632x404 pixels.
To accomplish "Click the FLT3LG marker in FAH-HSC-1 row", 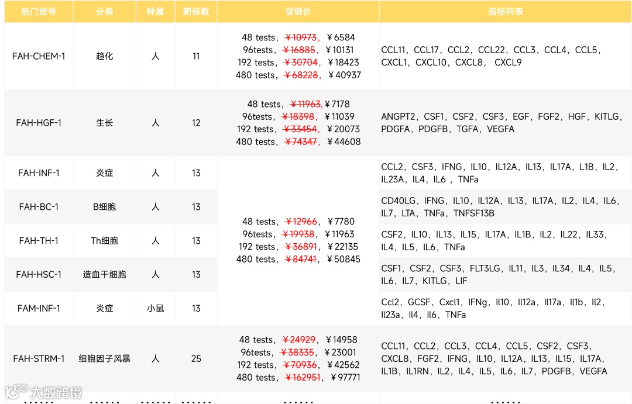I will pos(486,268).
